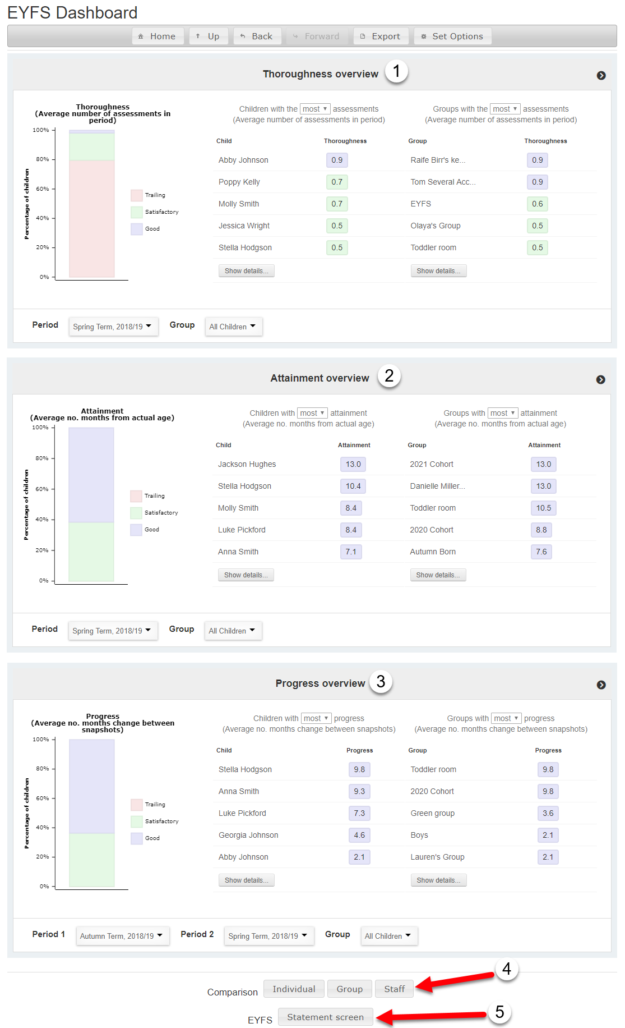The width and height of the screenshot is (625, 1028).
Task: Open Set Options with the gear button
Action: click(452, 36)
